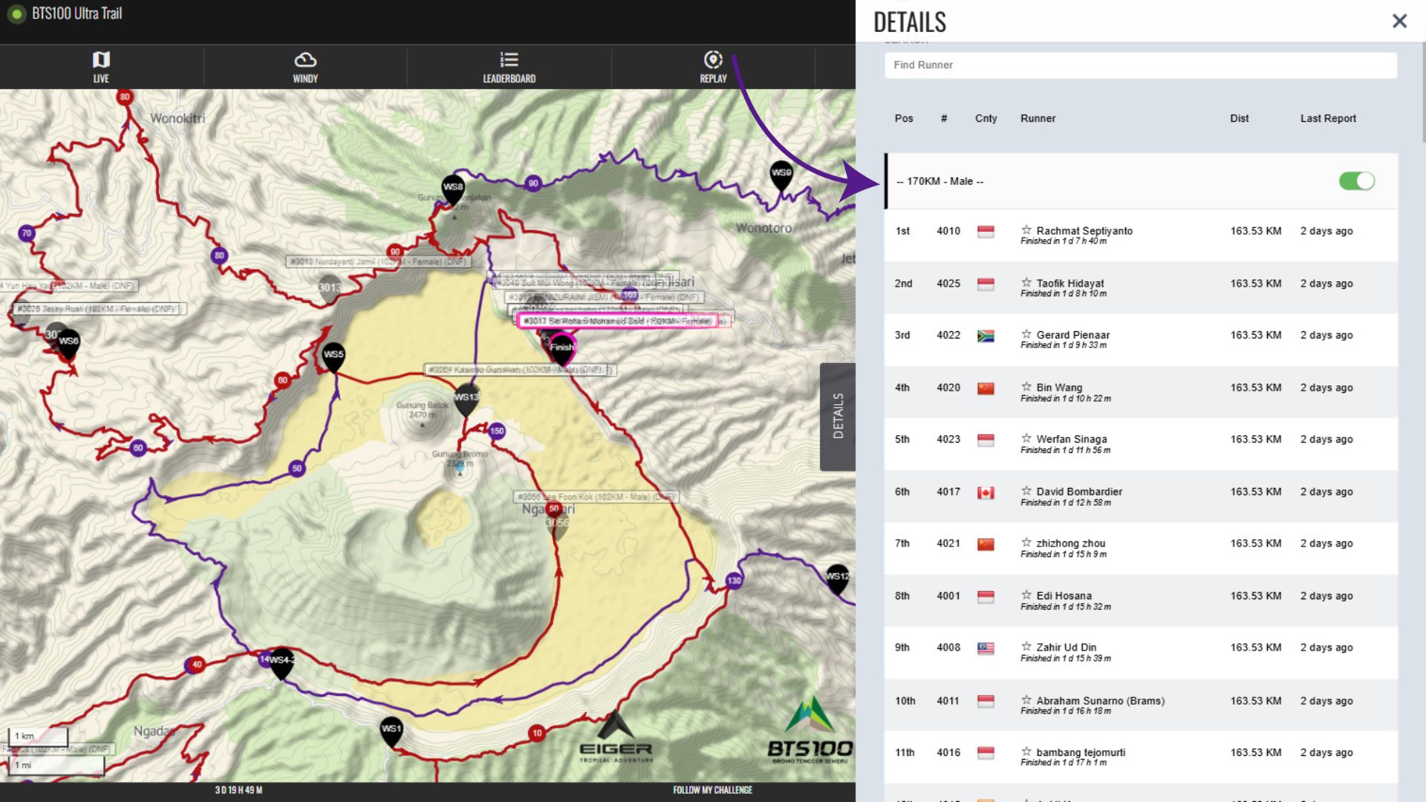Click bib number 4017
Image resolution: width=1426 pixels, height=802 pixels.
(948, 491)
